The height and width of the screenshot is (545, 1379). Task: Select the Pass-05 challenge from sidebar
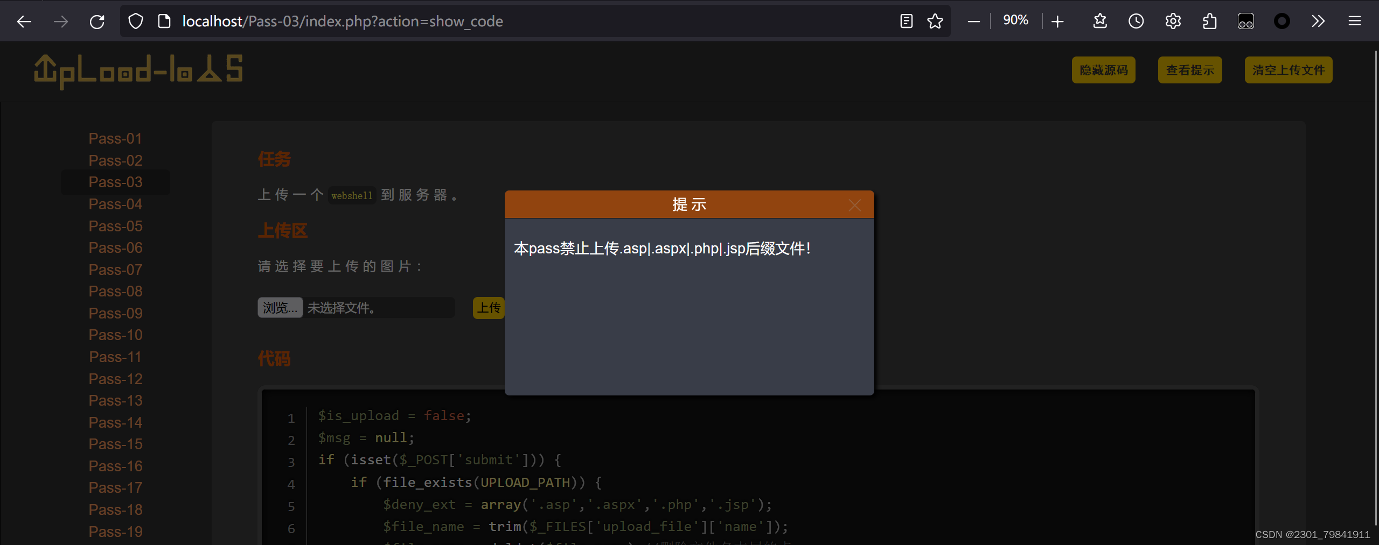pyautogui.click(x=115, y=226)
